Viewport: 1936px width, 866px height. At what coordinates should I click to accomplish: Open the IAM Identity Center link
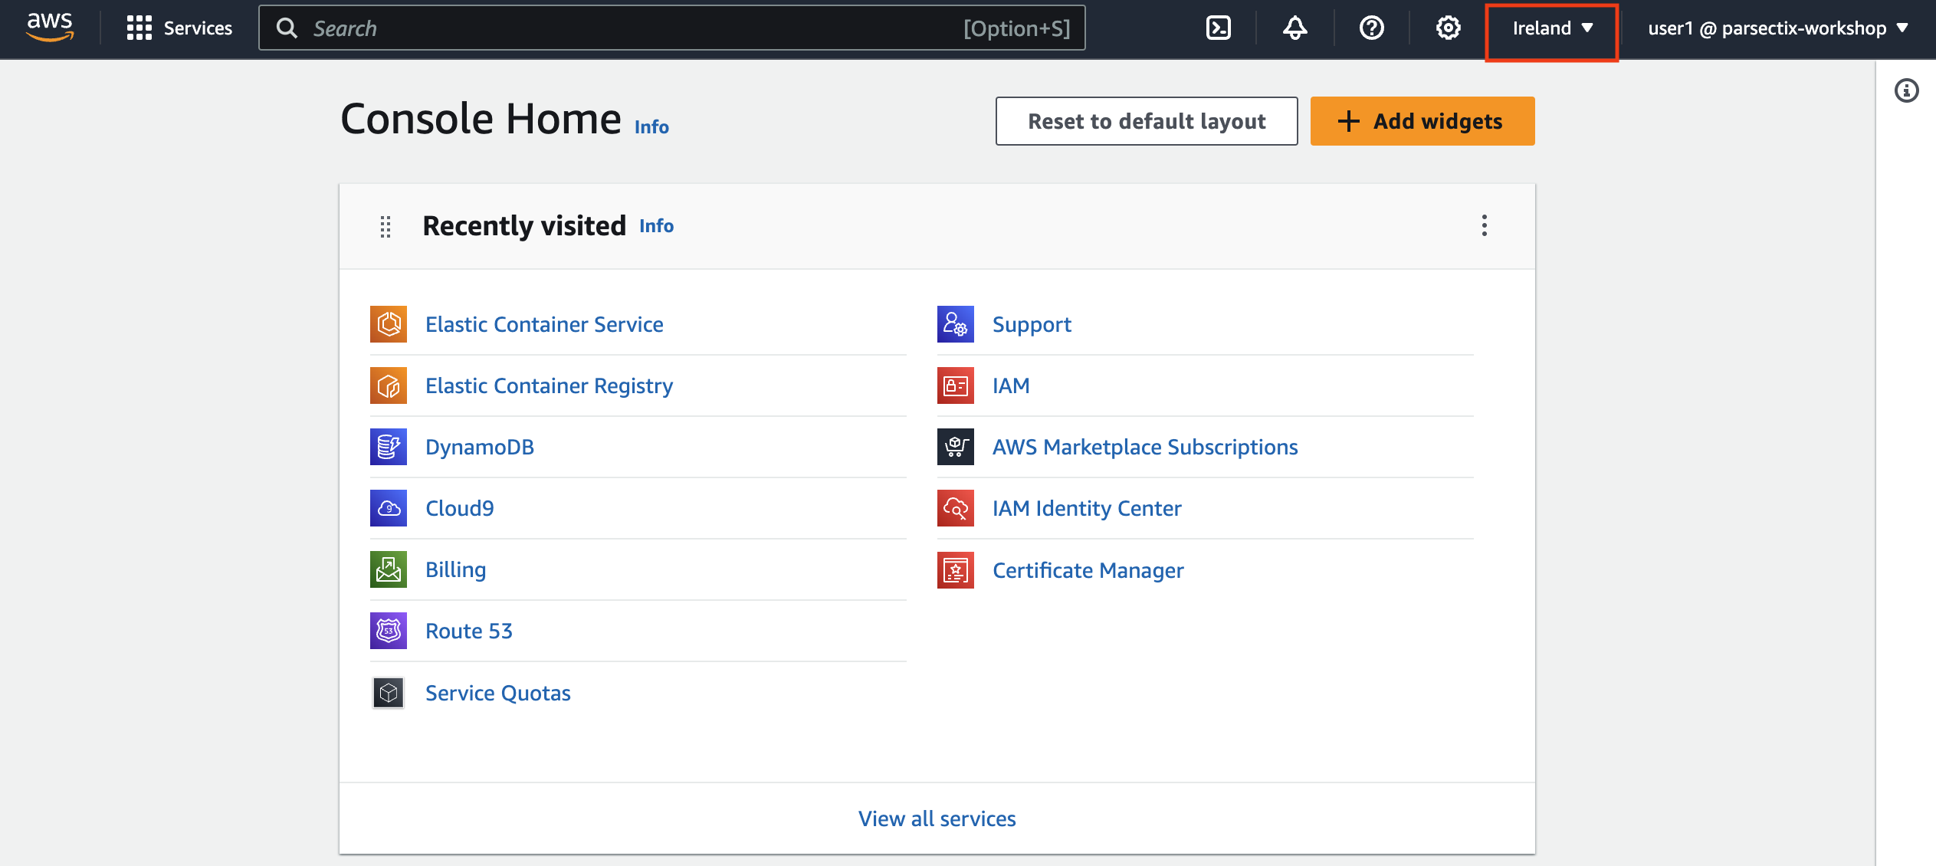pyautogui.click(x=1087, y=508)
